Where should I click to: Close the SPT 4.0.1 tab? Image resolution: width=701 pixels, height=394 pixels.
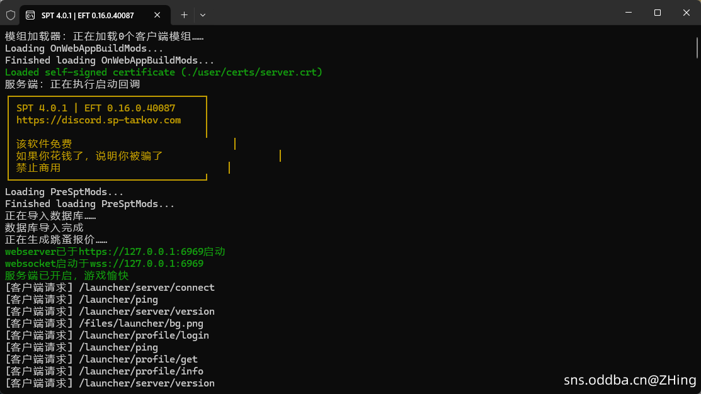pos(157,15)
